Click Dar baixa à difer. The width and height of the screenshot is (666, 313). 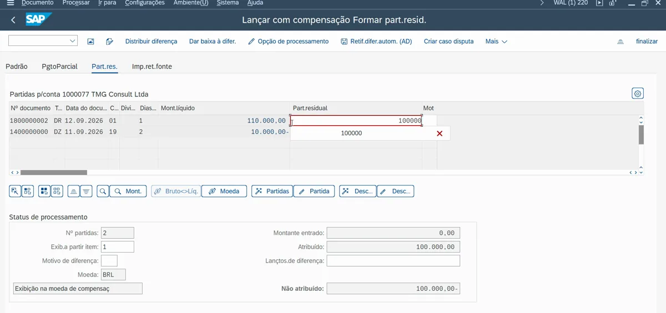[x=213, y=42]
